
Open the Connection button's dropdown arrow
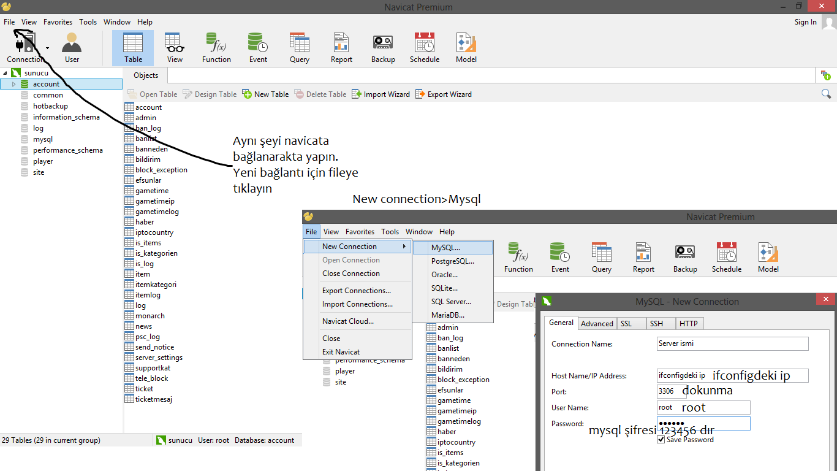tap(47, 47)
